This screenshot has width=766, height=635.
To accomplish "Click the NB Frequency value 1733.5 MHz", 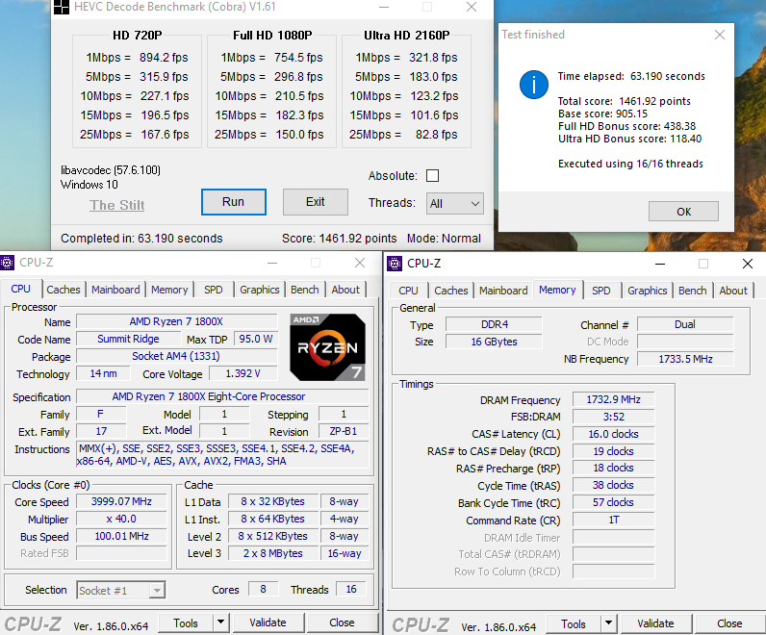I will 685,359.
